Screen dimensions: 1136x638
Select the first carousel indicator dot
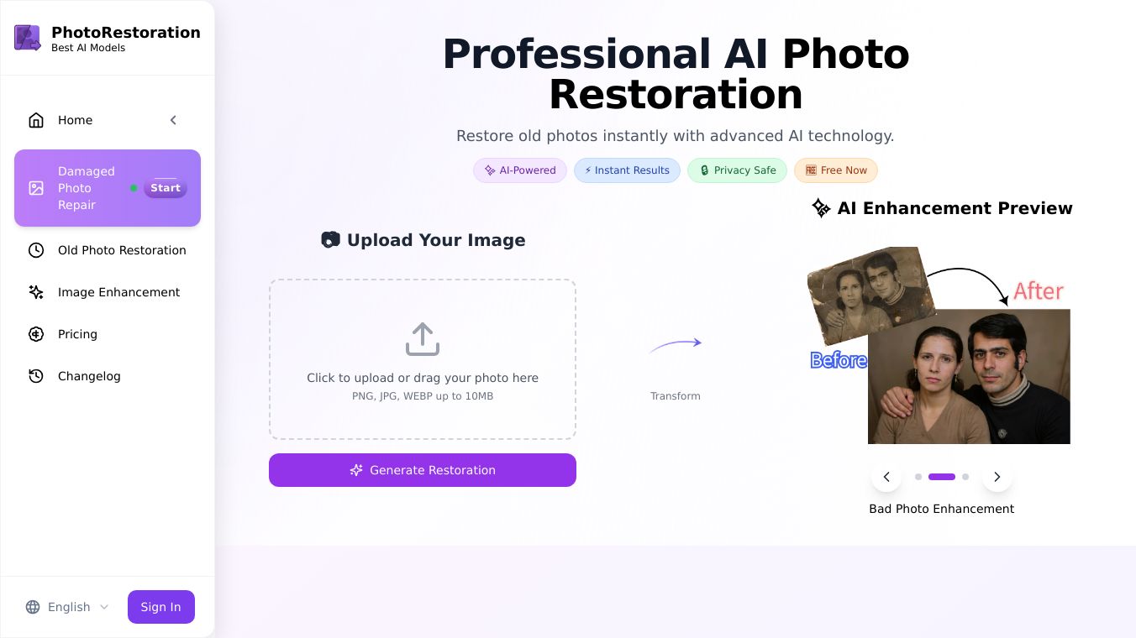coord(918,477)
